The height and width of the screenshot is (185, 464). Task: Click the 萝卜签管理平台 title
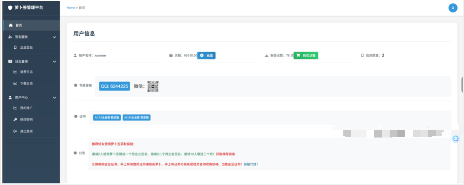(29, 8)
